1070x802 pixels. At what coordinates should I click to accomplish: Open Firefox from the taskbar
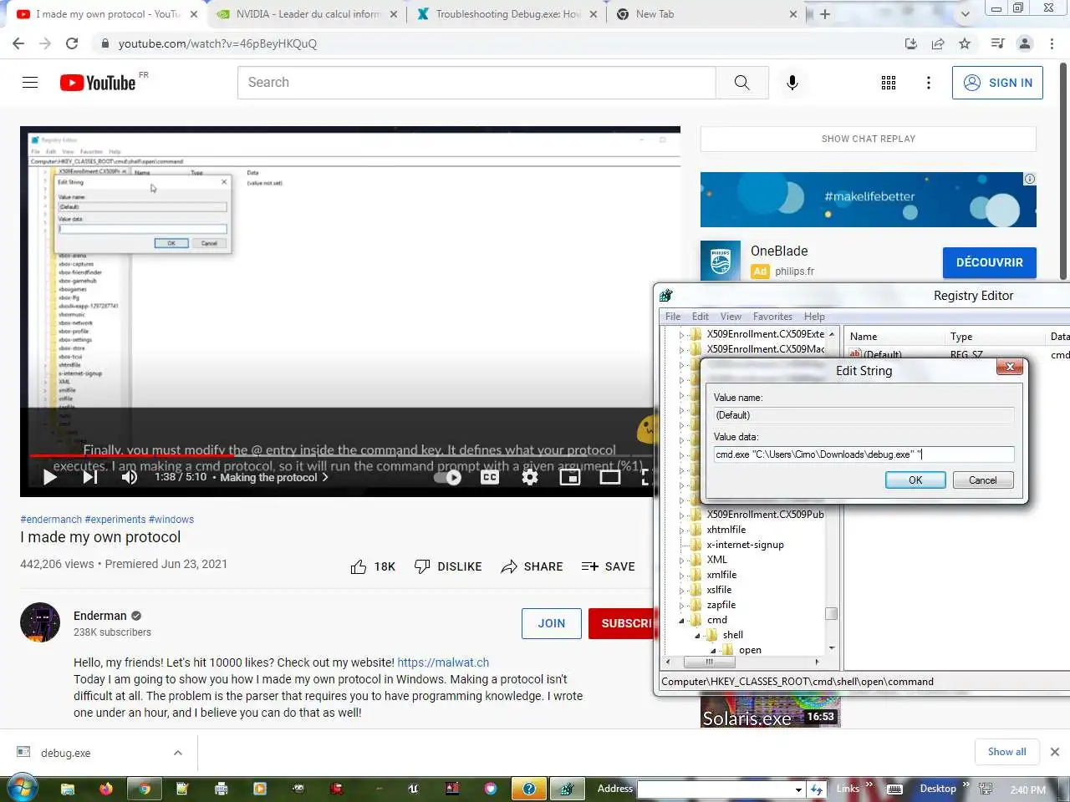[105, 788]
